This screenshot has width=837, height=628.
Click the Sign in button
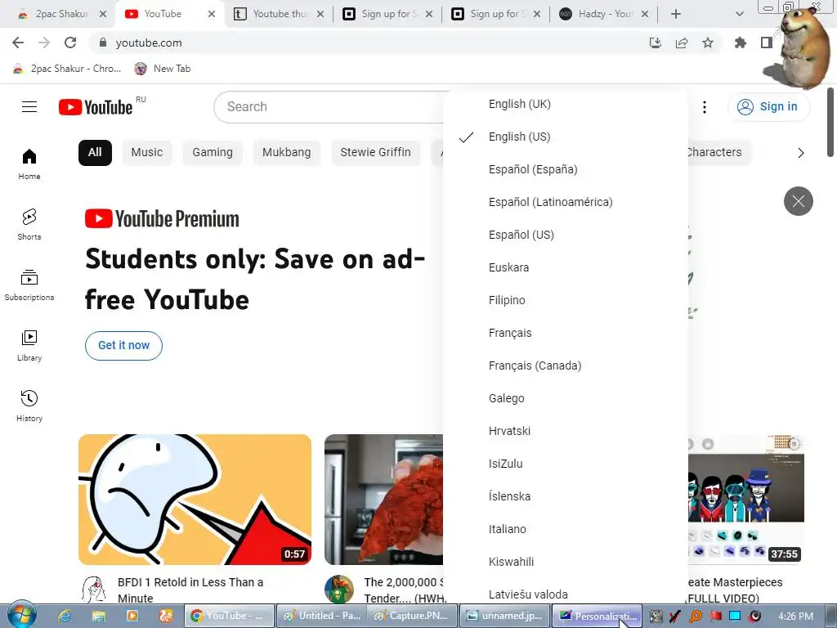(x=768, y=107)
